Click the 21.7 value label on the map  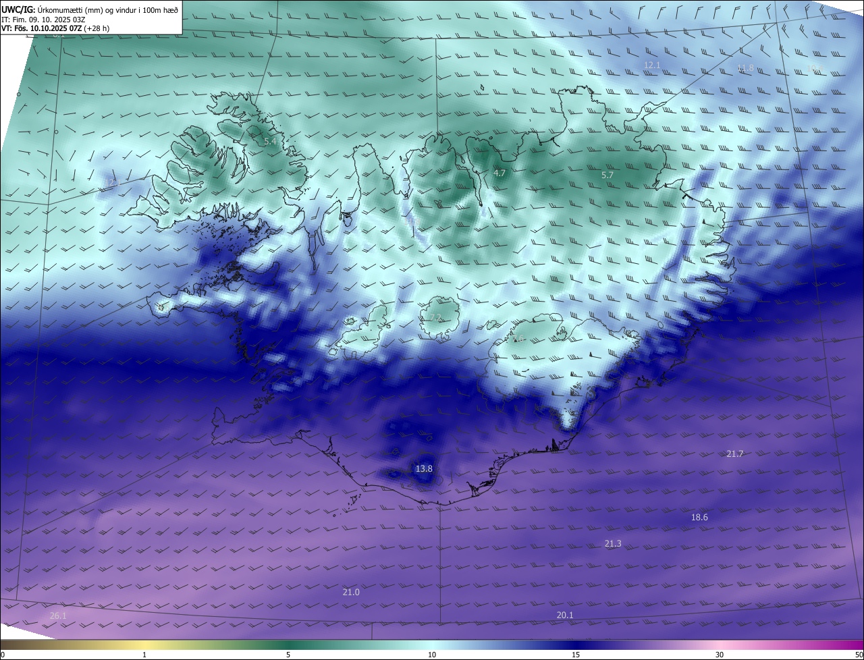tap(735, 454)
